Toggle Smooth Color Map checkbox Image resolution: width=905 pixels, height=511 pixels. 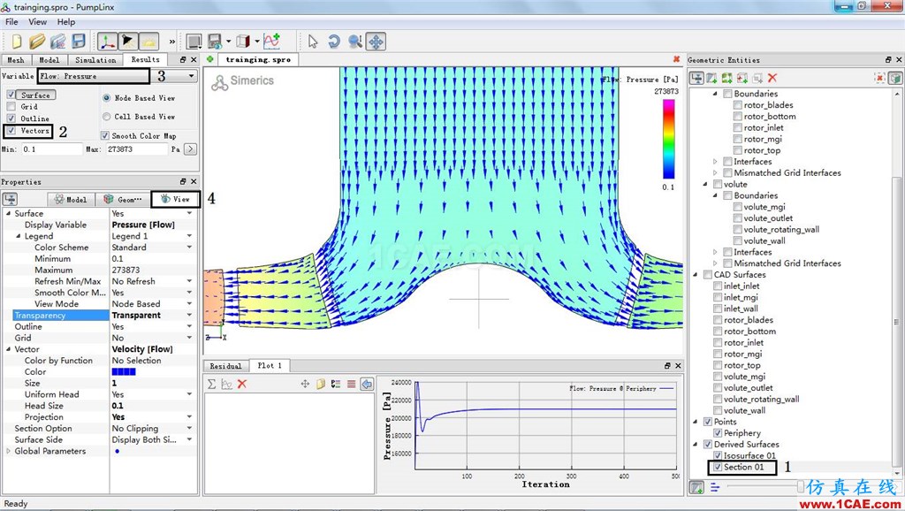pyautogui.click(x=104, y=135)
